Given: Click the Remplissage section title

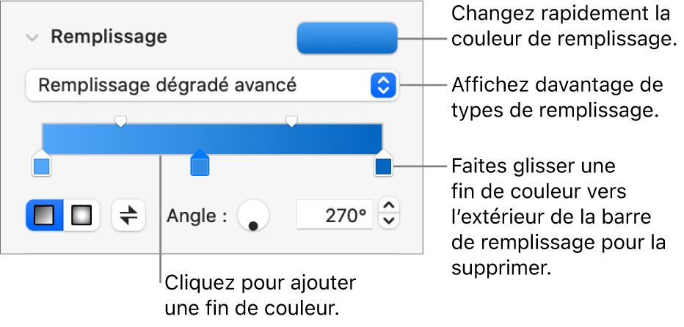Looking at the screenshot, I should 109,37.
